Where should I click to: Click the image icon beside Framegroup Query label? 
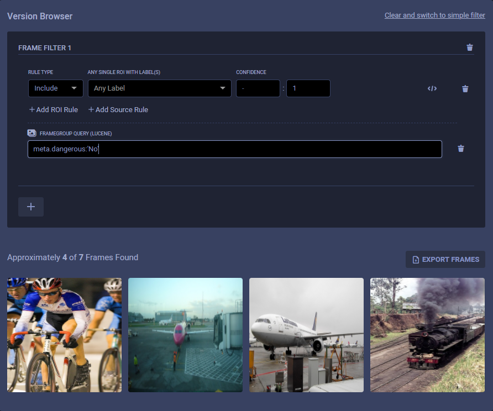point(32,133)
